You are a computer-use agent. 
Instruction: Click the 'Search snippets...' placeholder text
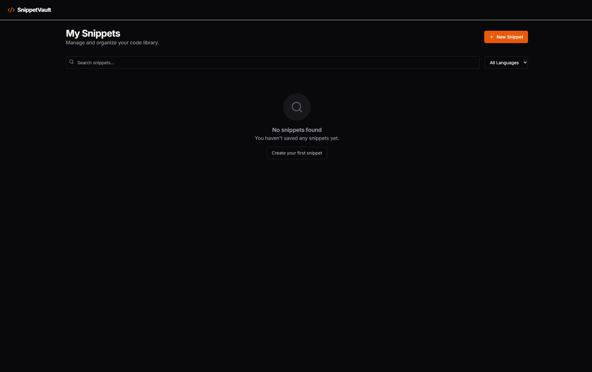pyautogui.click(x=96, y=63)
